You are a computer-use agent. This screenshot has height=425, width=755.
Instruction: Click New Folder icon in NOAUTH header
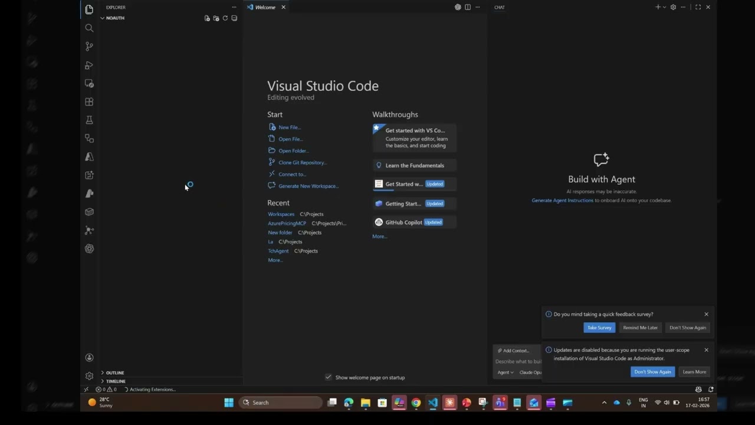click(216, 18)
